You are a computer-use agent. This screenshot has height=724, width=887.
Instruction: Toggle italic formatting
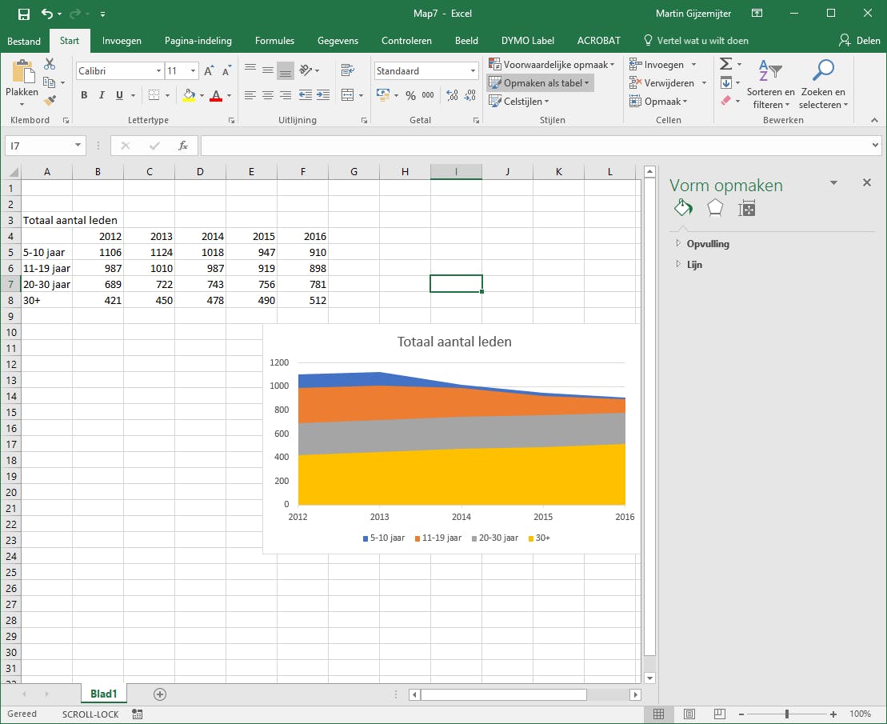102,95
